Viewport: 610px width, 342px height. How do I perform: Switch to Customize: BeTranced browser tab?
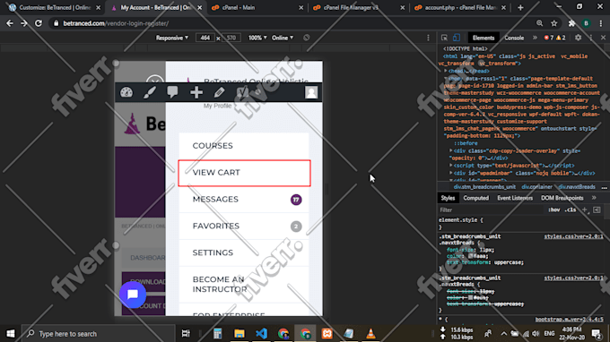click(x=55, y=7)
